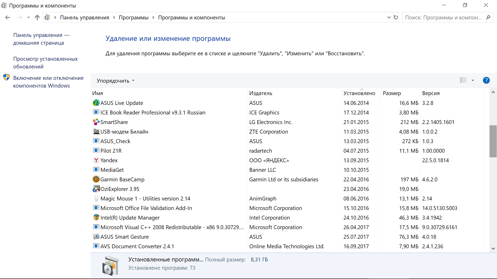Open Включение или отключение компонентов Windows
This screenshot has height=279, width=497.
[x=48, y=82]
